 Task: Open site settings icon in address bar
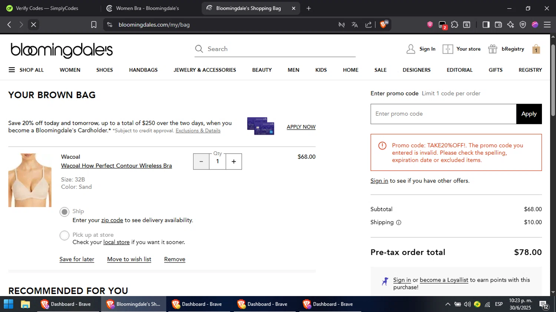[110, 25]
